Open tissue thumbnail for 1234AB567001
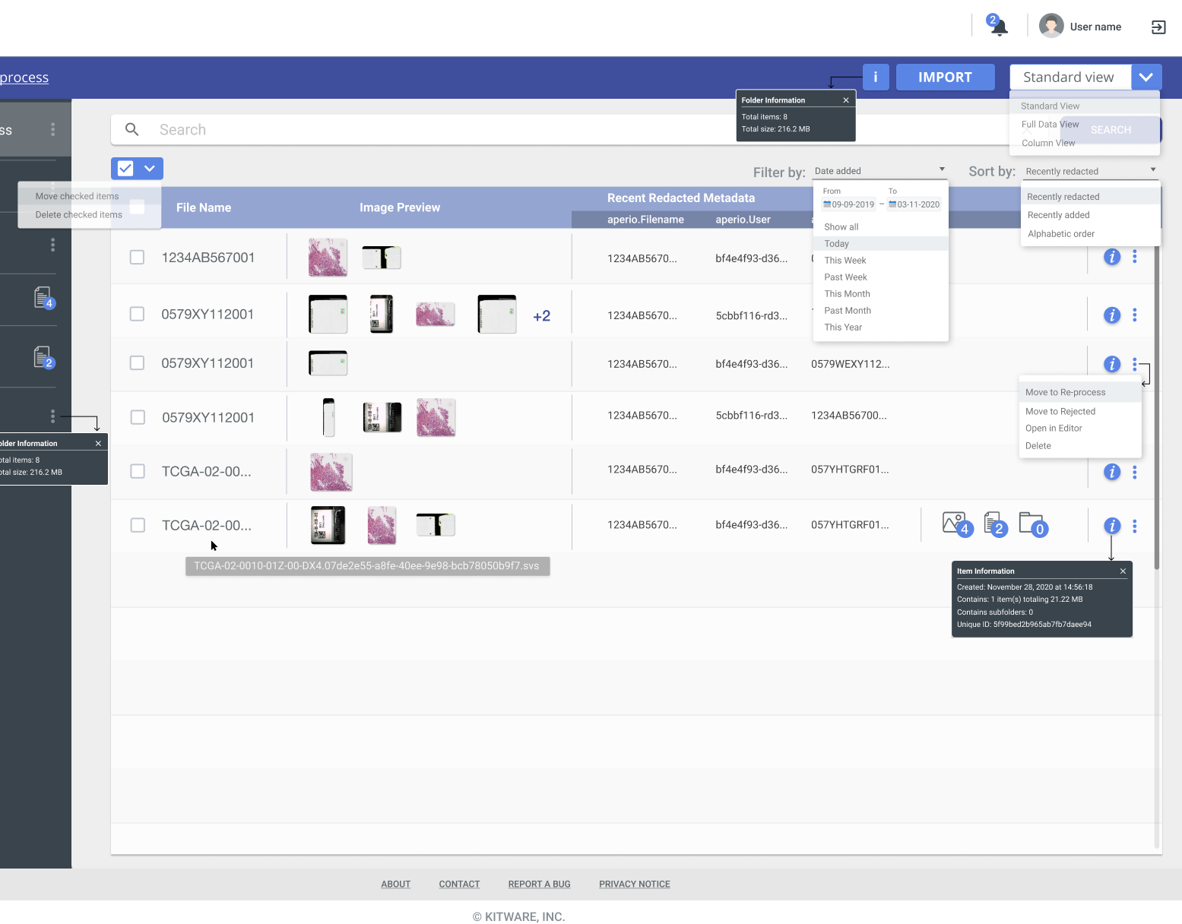Image resolution: width=1182 pixels, height=924 pixels. point(328,257)
